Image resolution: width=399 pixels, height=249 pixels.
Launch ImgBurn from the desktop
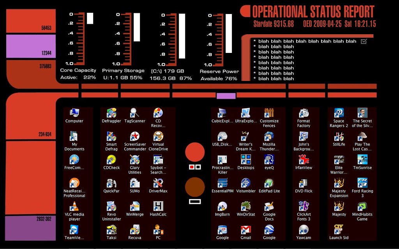pos(222,207)
